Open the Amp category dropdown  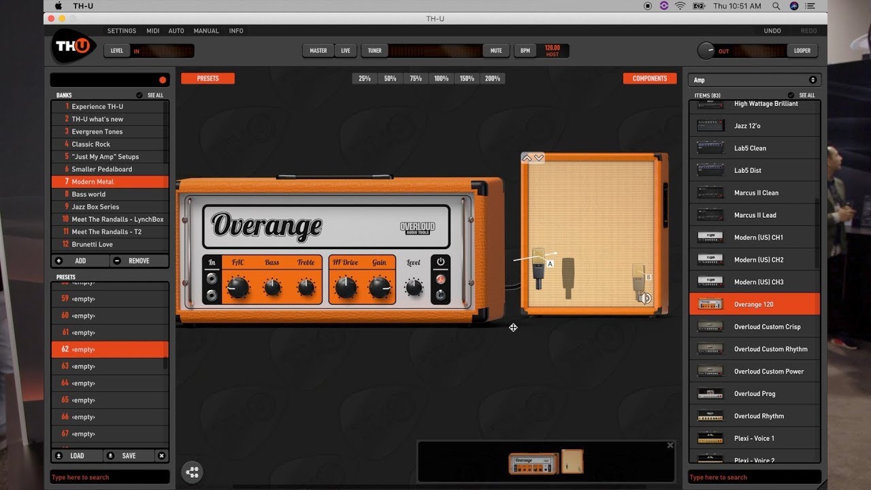(x=755, y=80)
